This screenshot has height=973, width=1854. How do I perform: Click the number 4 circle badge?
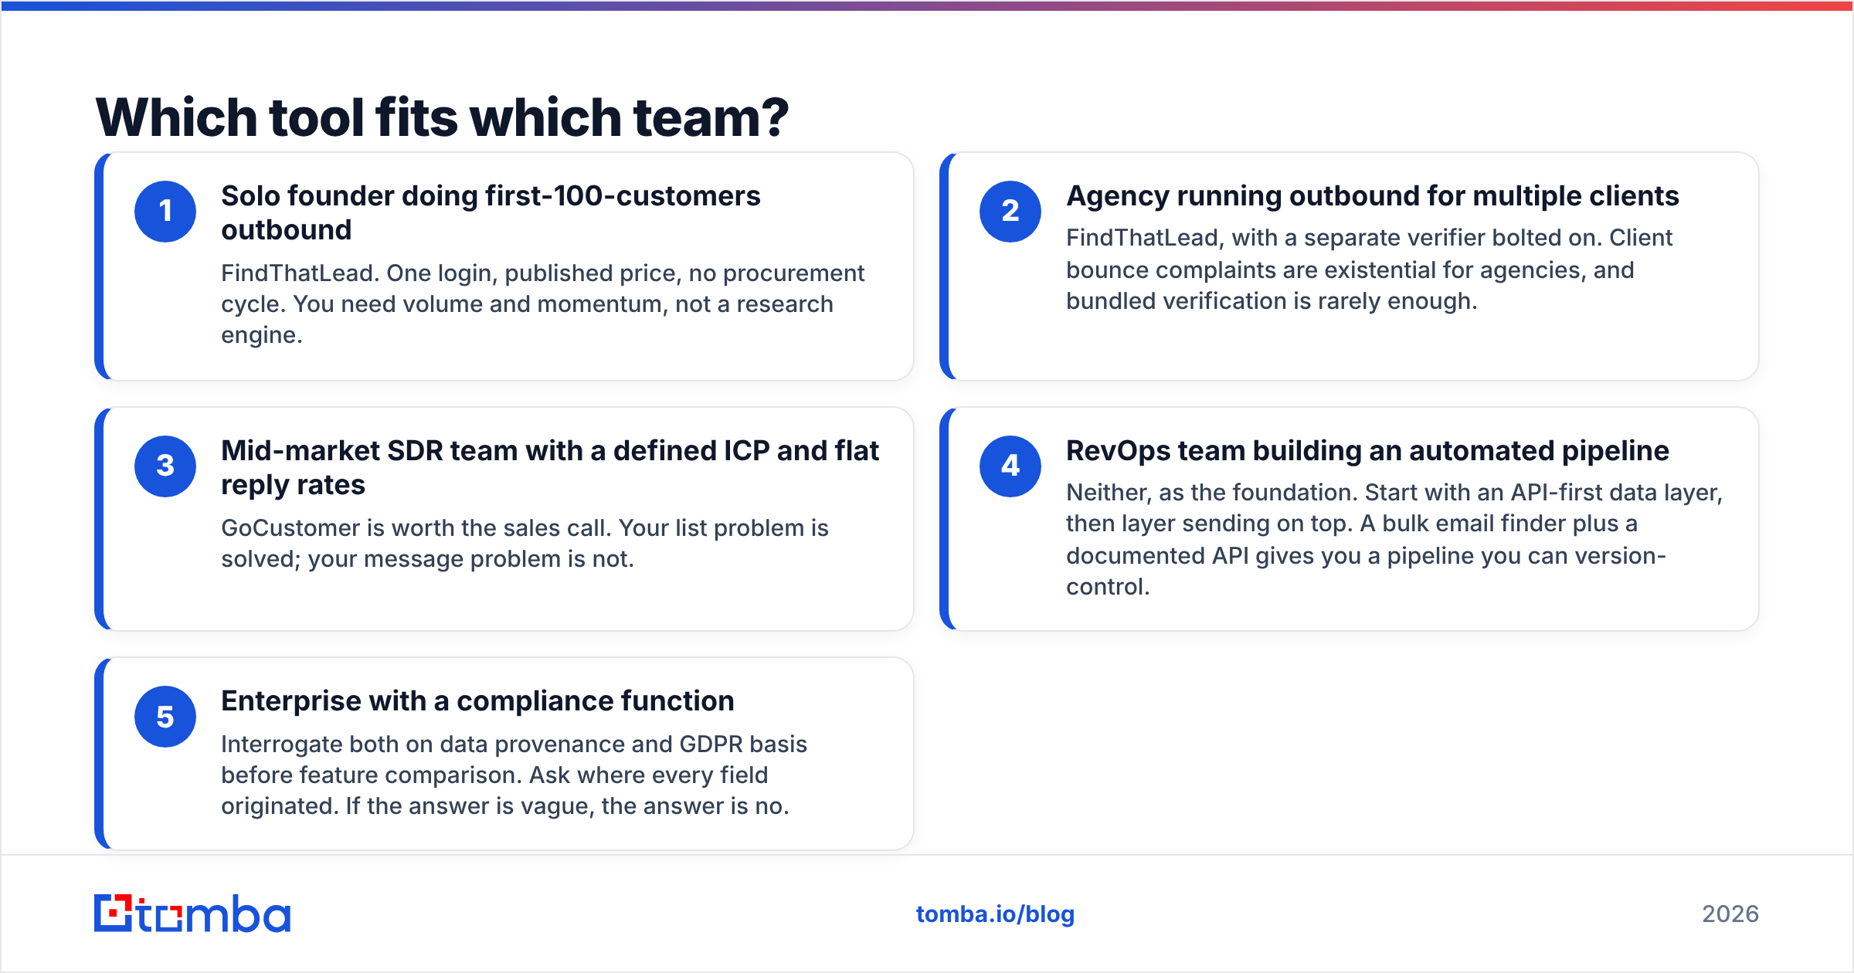(x=1010, y=466)
